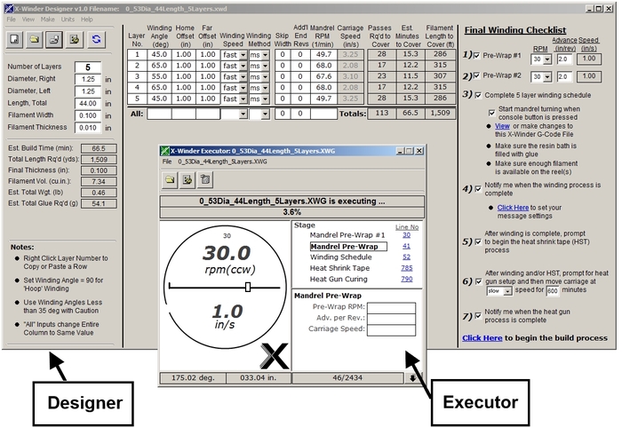Toggle the heat gun setup prompt checkbox
622x427 pixels.
[479, 281]
